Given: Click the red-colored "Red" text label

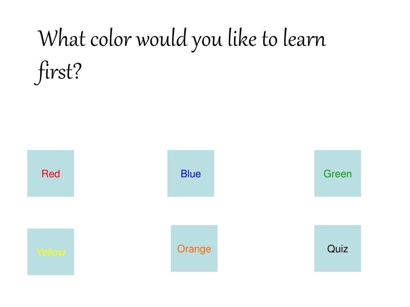Looking at the screenshot, I should tap(51, 174).
